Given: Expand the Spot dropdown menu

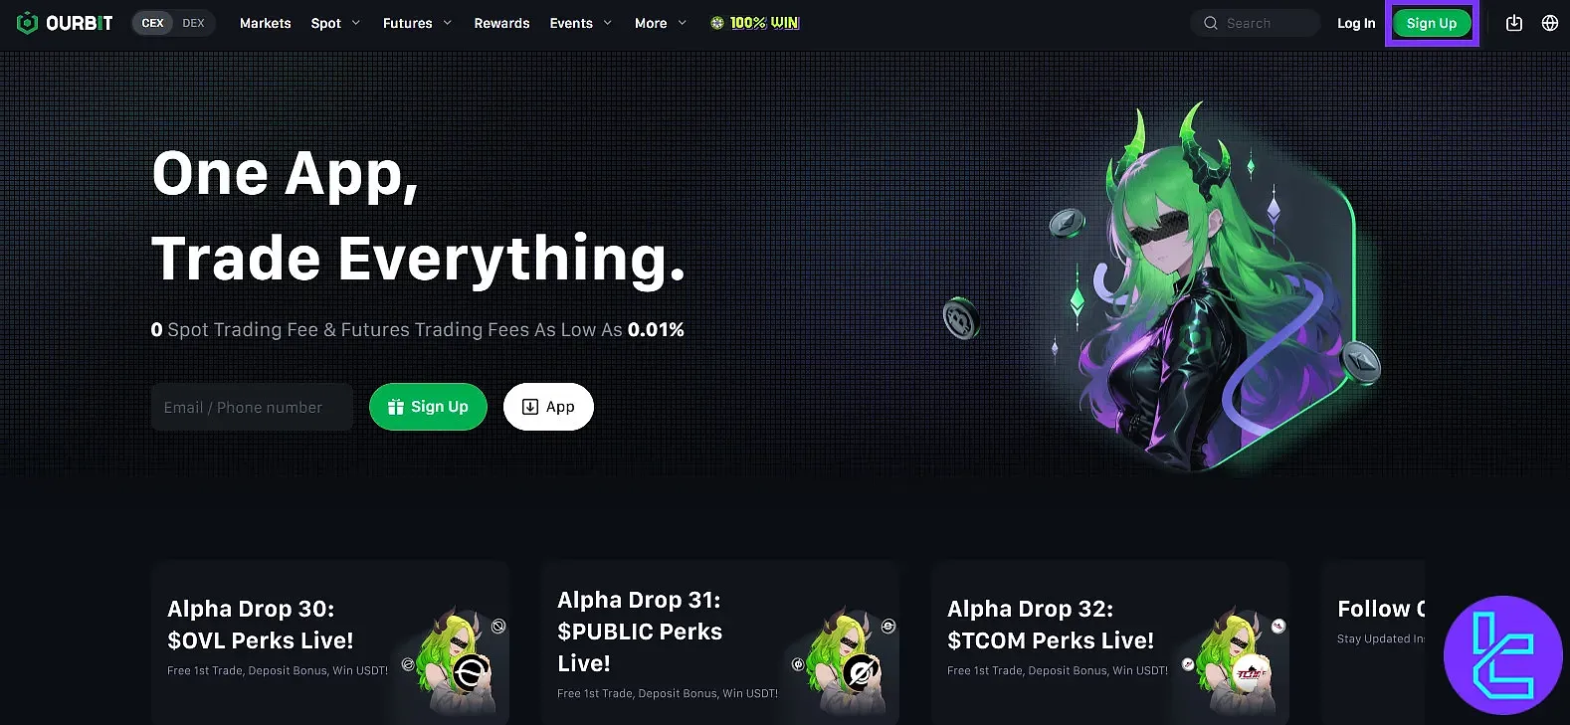Looking at the screenshot, I should pyautogui.click(x=335, y=23).
